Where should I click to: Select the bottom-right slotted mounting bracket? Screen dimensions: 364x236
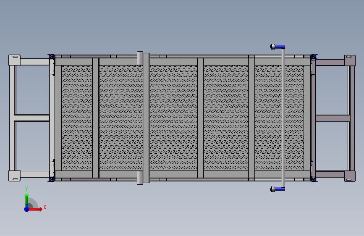(350, 176)
